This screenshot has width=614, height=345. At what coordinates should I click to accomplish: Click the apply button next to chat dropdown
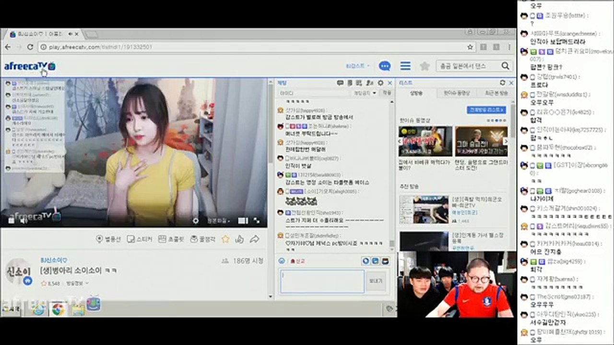click(x=386, y=93)
